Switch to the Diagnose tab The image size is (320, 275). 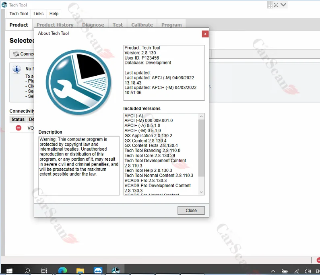pyautogui.click(x=93, y=25)
